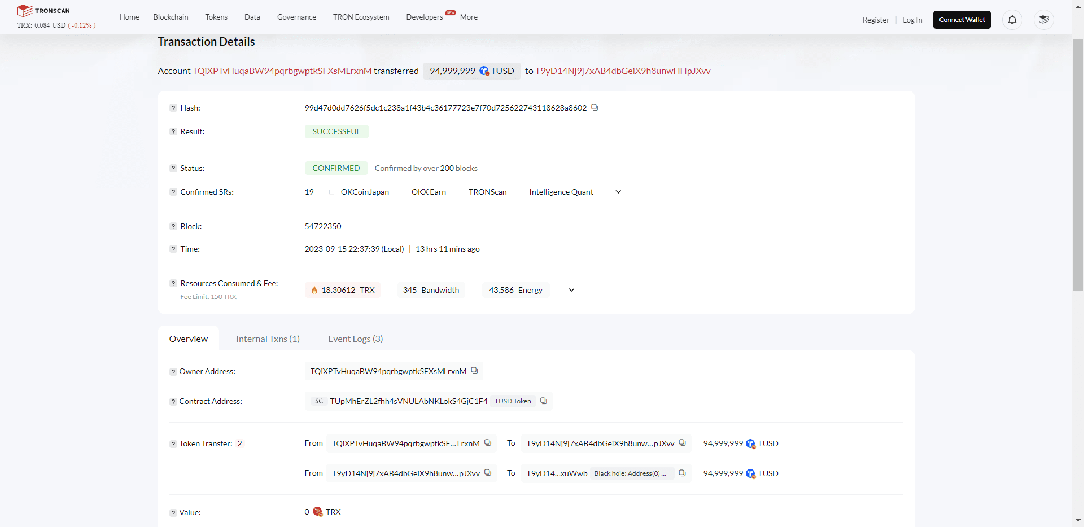Open the Developers menu
Viewport: 1084px width, 527px height.
(x=425, y=17)
